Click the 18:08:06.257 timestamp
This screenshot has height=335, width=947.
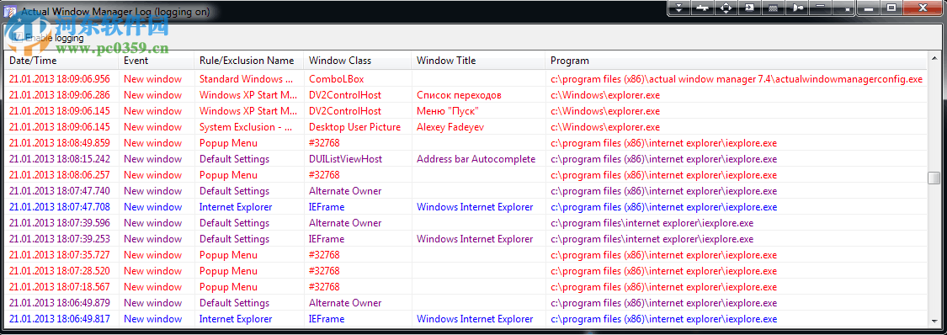point(60,175)
